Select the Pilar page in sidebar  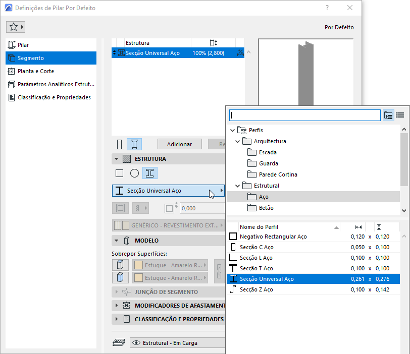pyautogui.click(x=51, y=45)
